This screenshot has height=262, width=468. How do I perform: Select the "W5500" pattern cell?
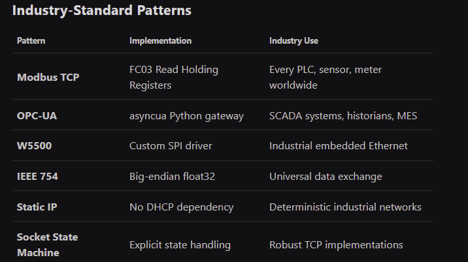coord(34,146)
